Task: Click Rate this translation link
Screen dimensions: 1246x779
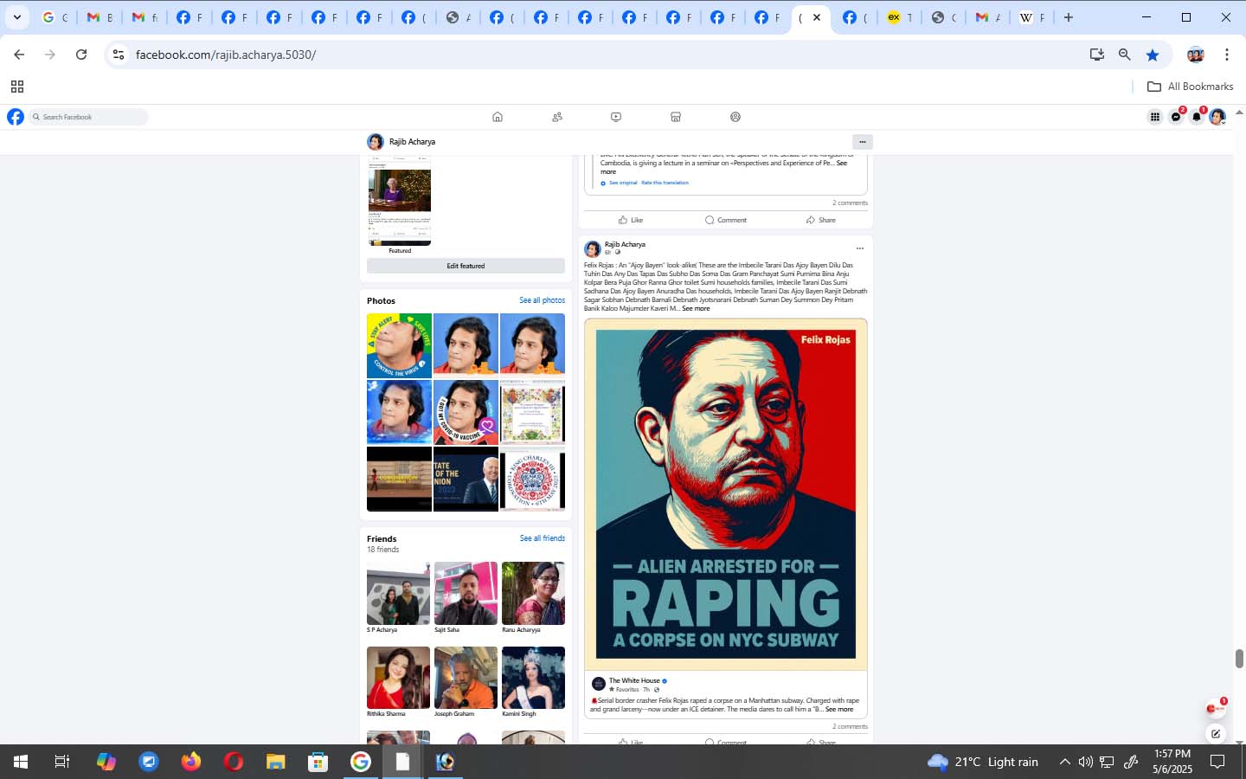Action: (665, 183)
